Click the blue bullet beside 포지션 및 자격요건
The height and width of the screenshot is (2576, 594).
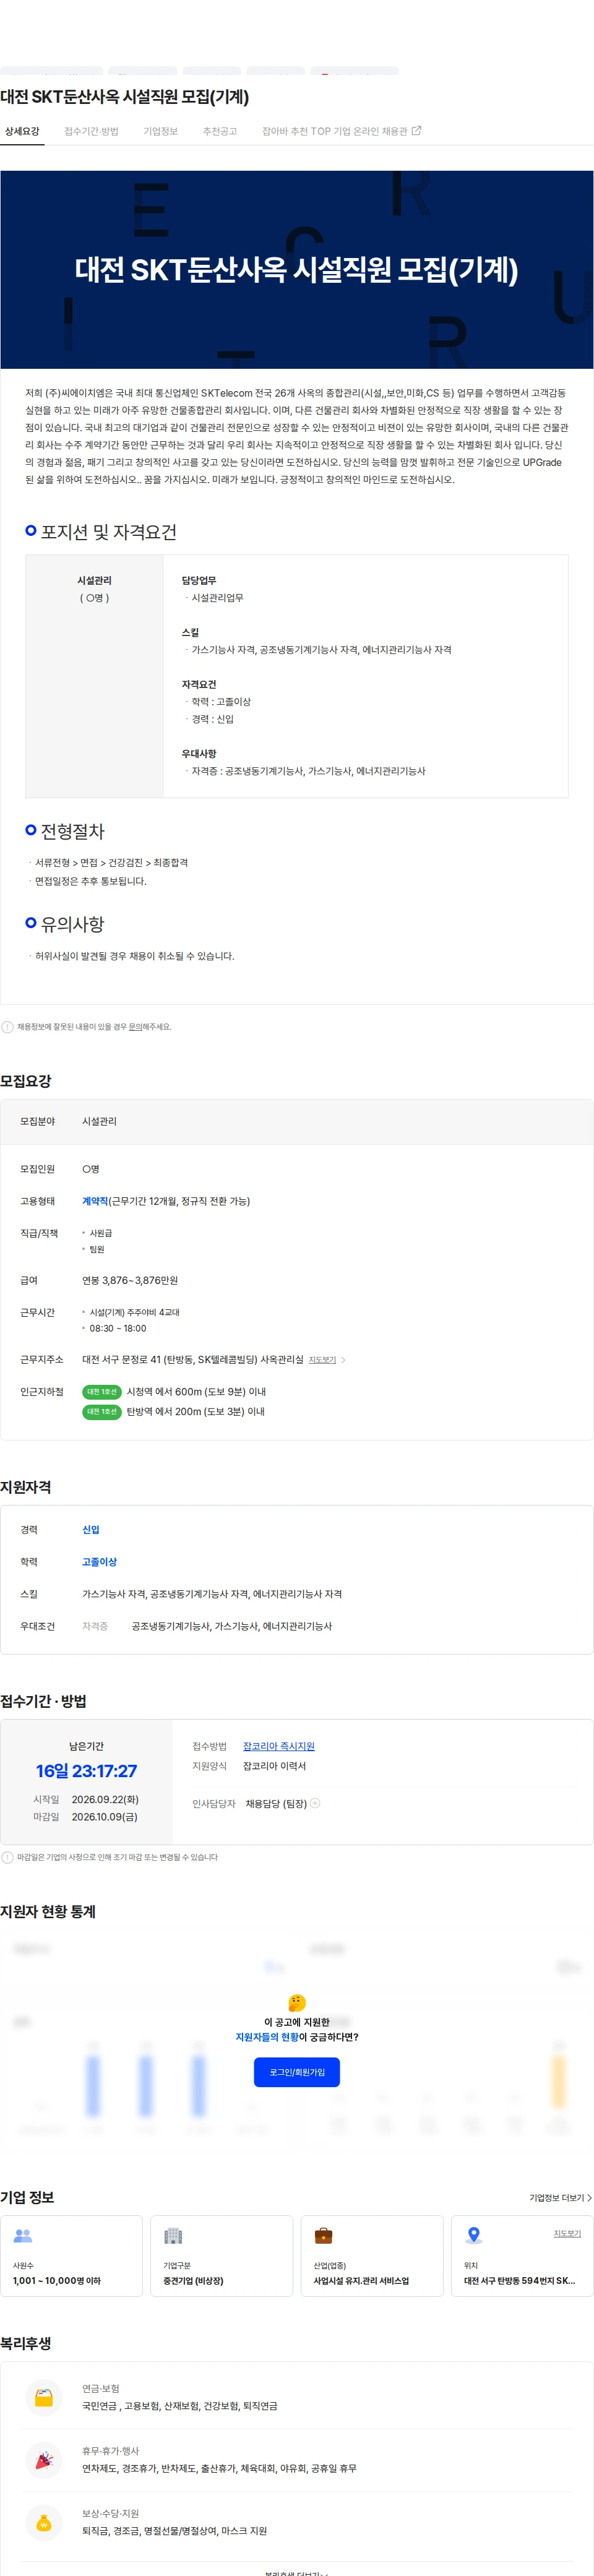pyautogui.click(x=31, y=531)
